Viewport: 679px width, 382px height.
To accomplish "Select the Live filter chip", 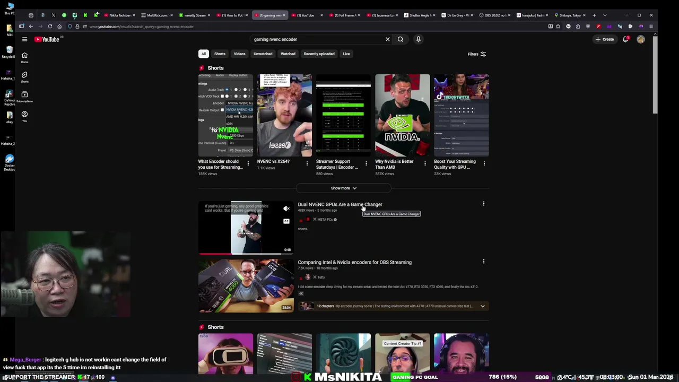I will coord(346,54).
